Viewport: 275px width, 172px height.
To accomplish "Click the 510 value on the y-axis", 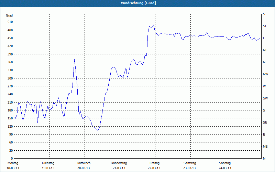I will coord(10,22).
